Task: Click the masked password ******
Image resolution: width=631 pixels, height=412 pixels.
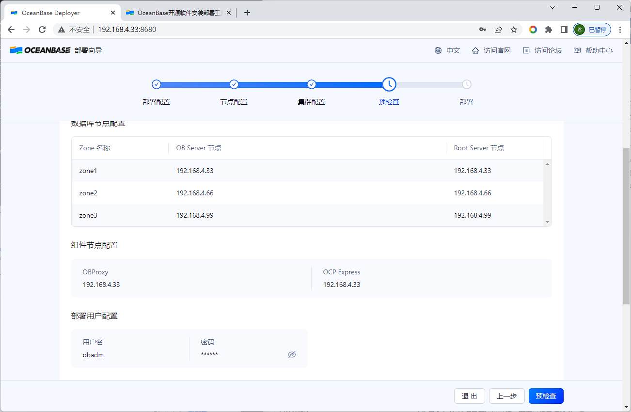Action: (x=209, y=354)
